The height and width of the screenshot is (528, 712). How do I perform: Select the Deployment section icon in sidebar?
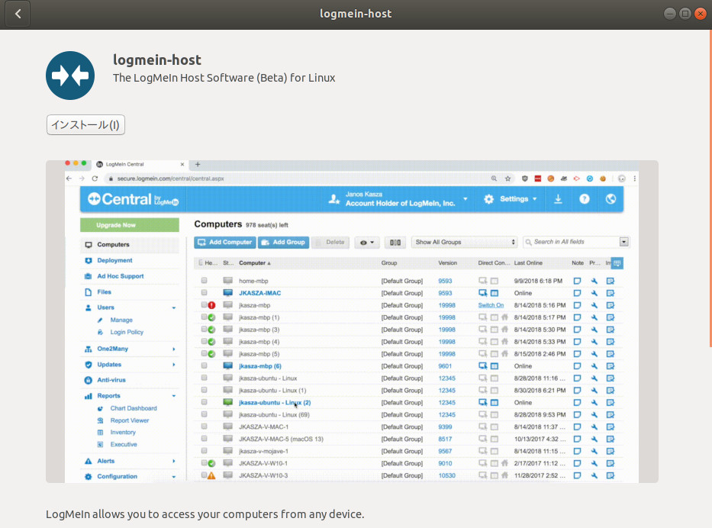pos(87,259)
